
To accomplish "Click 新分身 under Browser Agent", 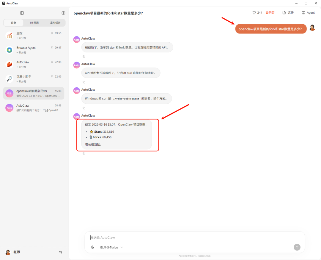I will click(21, 53).
